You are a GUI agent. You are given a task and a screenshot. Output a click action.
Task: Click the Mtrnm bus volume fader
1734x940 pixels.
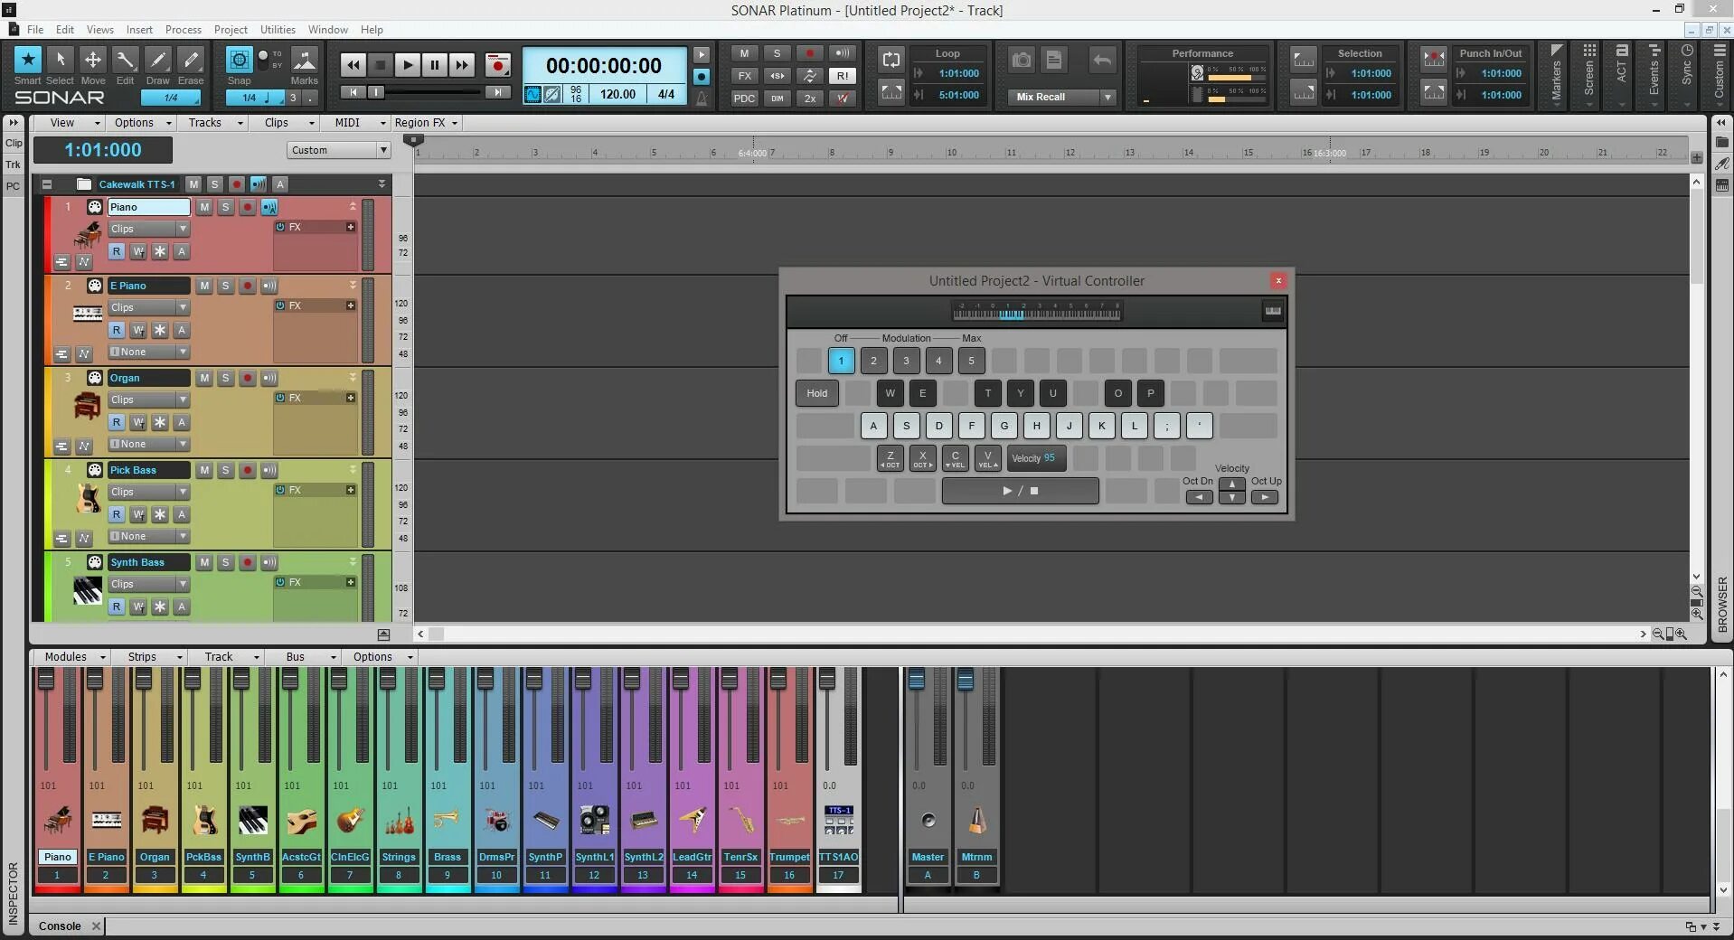[x=966, y=680]
